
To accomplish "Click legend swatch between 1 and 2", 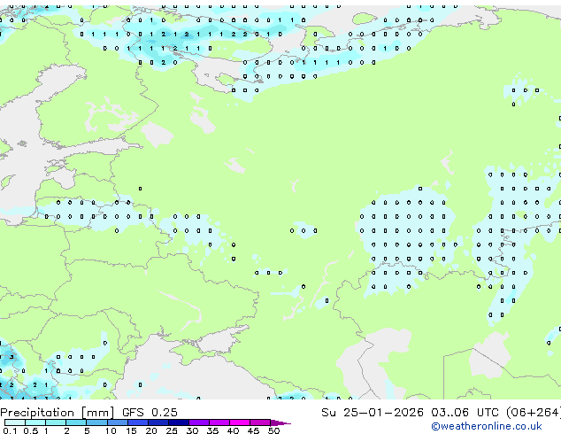I will coord(56,422).
